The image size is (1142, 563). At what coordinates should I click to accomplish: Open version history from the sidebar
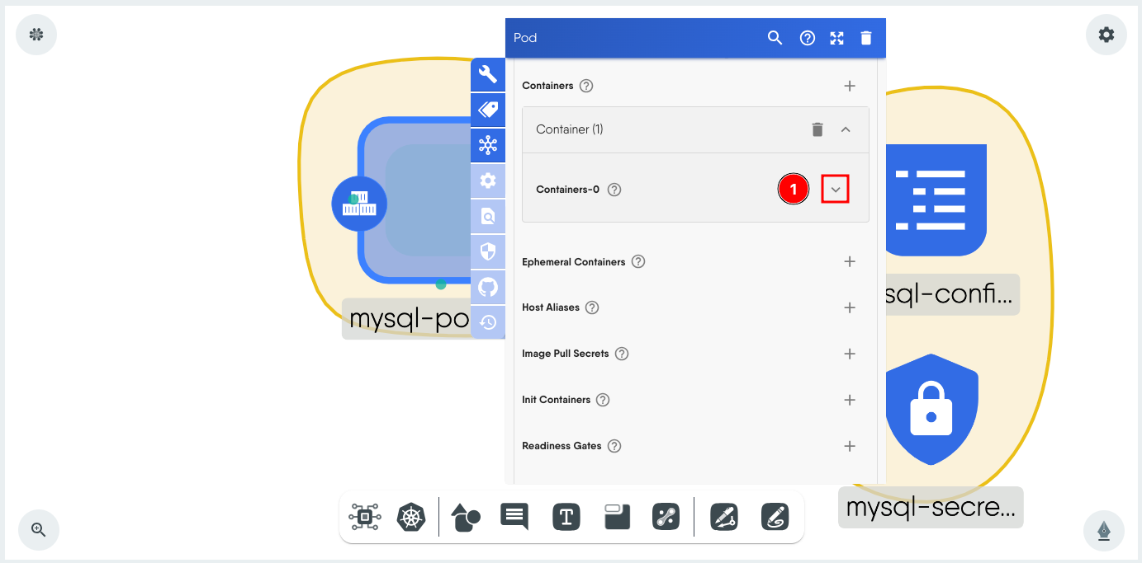[x=487, y=322]
